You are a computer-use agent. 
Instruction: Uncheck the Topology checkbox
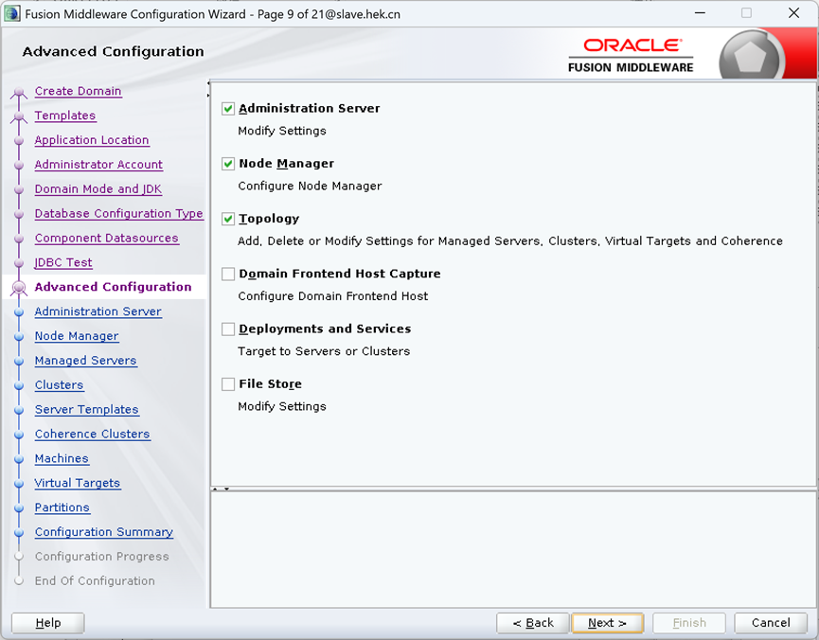coord(228,219)
